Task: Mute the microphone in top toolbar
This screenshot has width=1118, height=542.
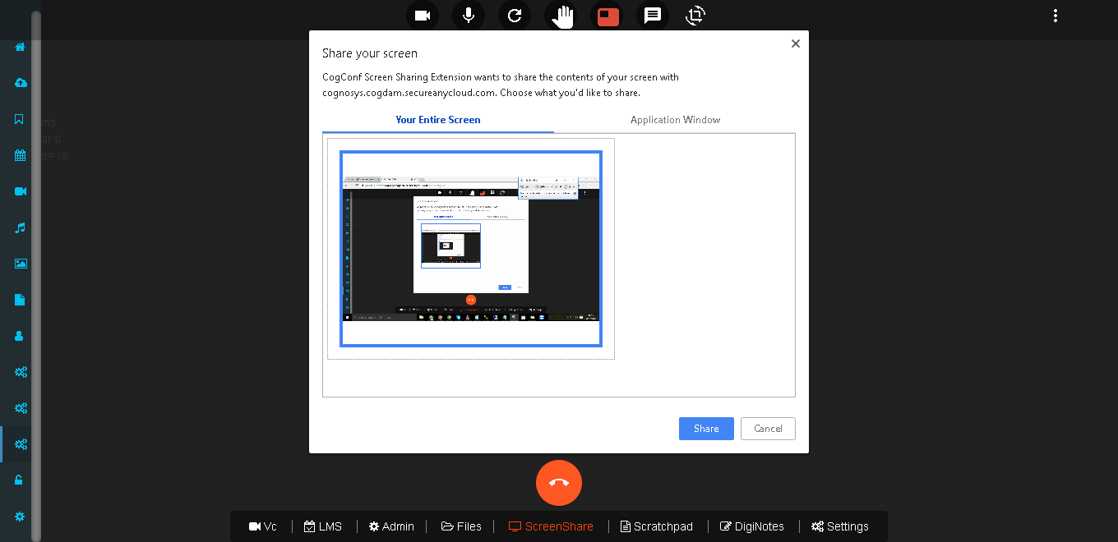Action: pyautogui.click(x=469, y=16)
